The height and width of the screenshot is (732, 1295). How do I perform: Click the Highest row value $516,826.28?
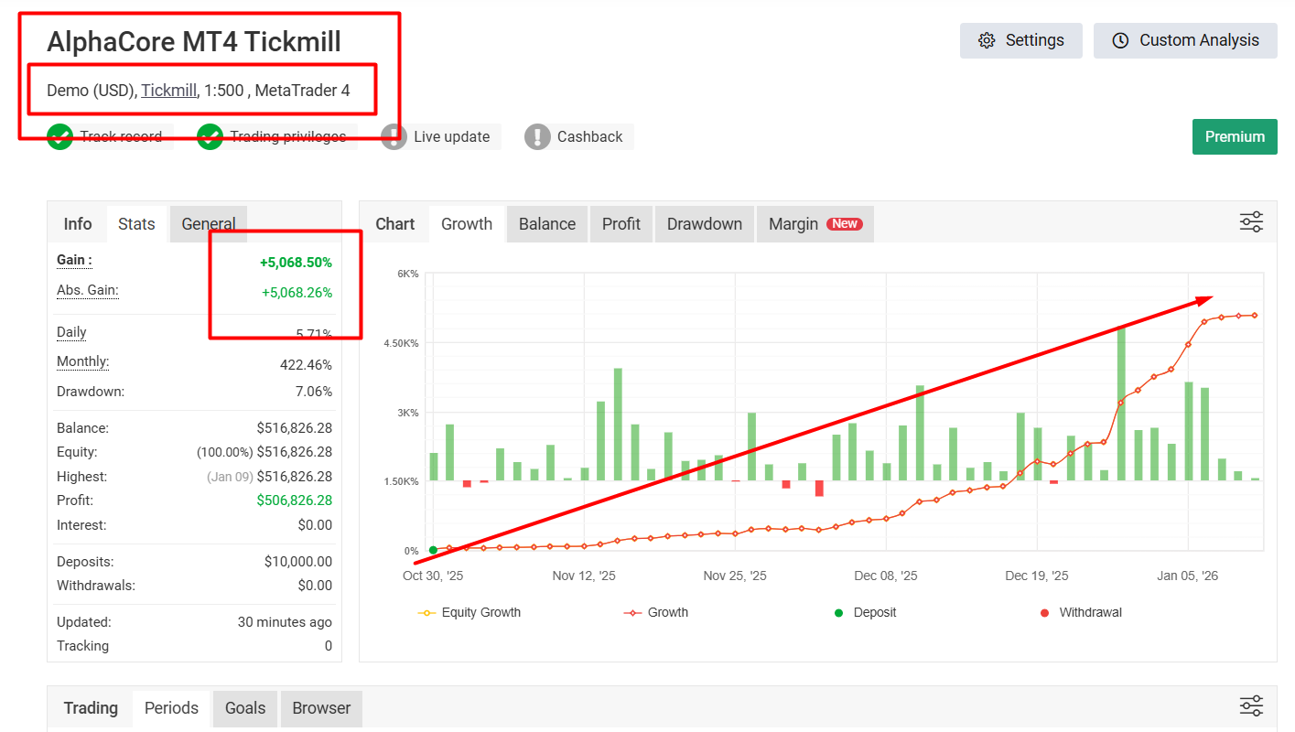(x=295, y=477)
